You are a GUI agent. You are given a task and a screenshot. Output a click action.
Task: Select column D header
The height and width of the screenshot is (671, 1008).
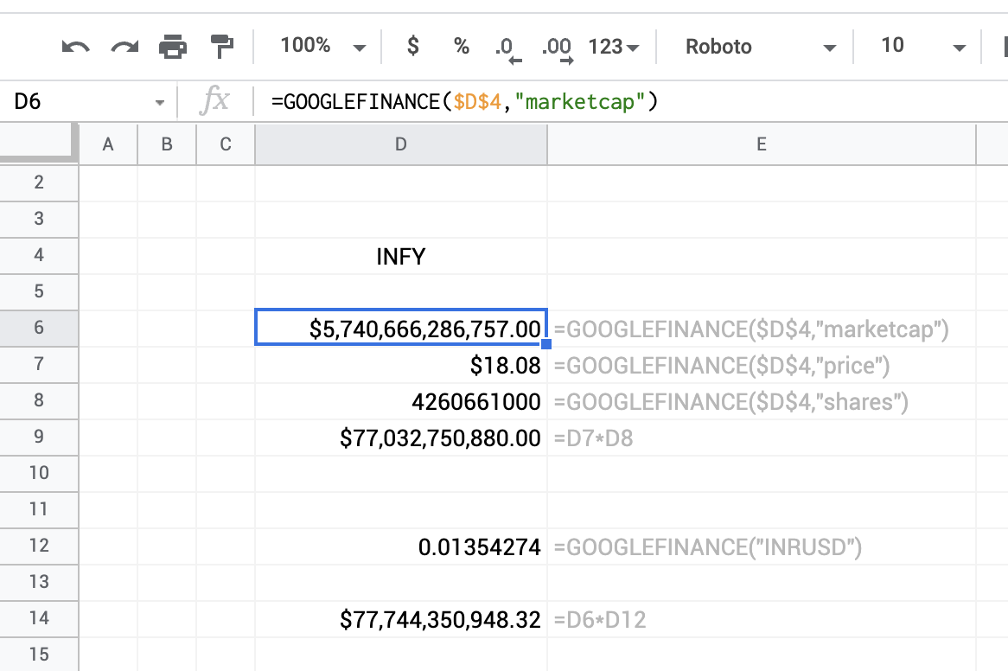400,144
